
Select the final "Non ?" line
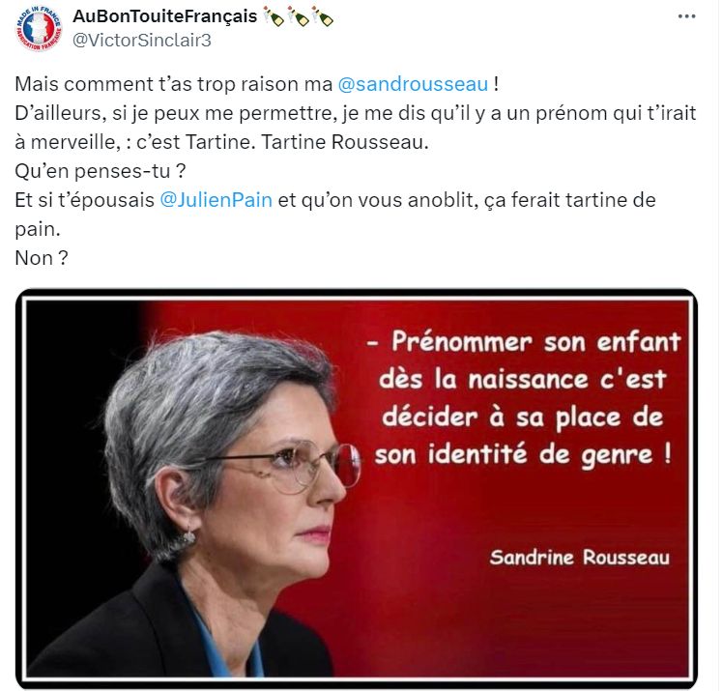coord(42,258)
